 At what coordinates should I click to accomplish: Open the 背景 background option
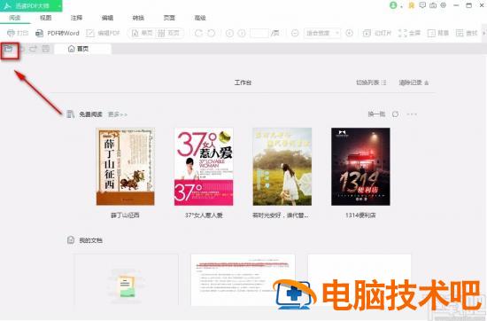click(438, 33)
